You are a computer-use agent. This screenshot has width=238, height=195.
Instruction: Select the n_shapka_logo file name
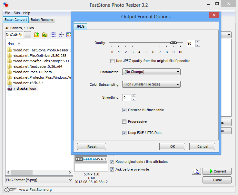pyautogui.click(x=24, y=88)
